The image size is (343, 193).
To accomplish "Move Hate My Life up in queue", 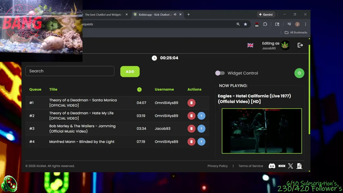I will (x=201, y=116).
